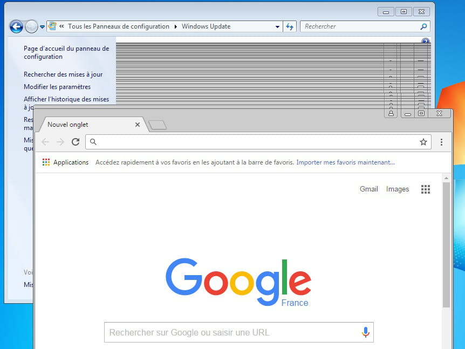
Task: Expand breadcrumb chevron before Tous les Panneaux
Action: (61, 26)
